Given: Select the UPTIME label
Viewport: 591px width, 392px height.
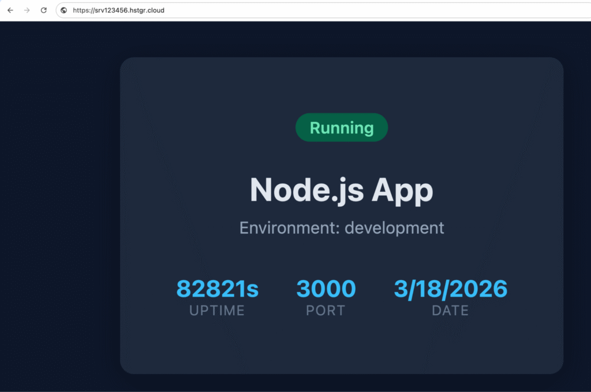Looking at the screenshot, I should pos(216,310).
